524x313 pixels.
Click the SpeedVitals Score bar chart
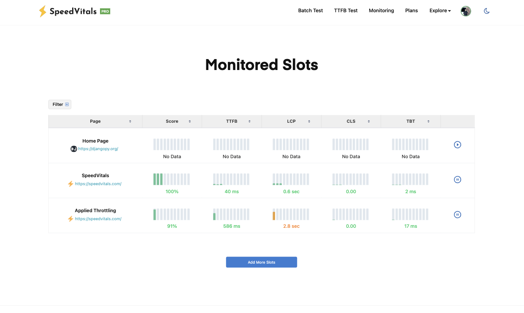click(172, 179)
